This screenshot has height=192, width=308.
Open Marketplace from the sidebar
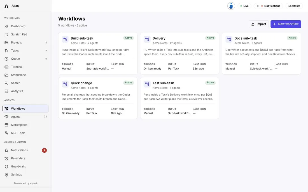[25, 125]
